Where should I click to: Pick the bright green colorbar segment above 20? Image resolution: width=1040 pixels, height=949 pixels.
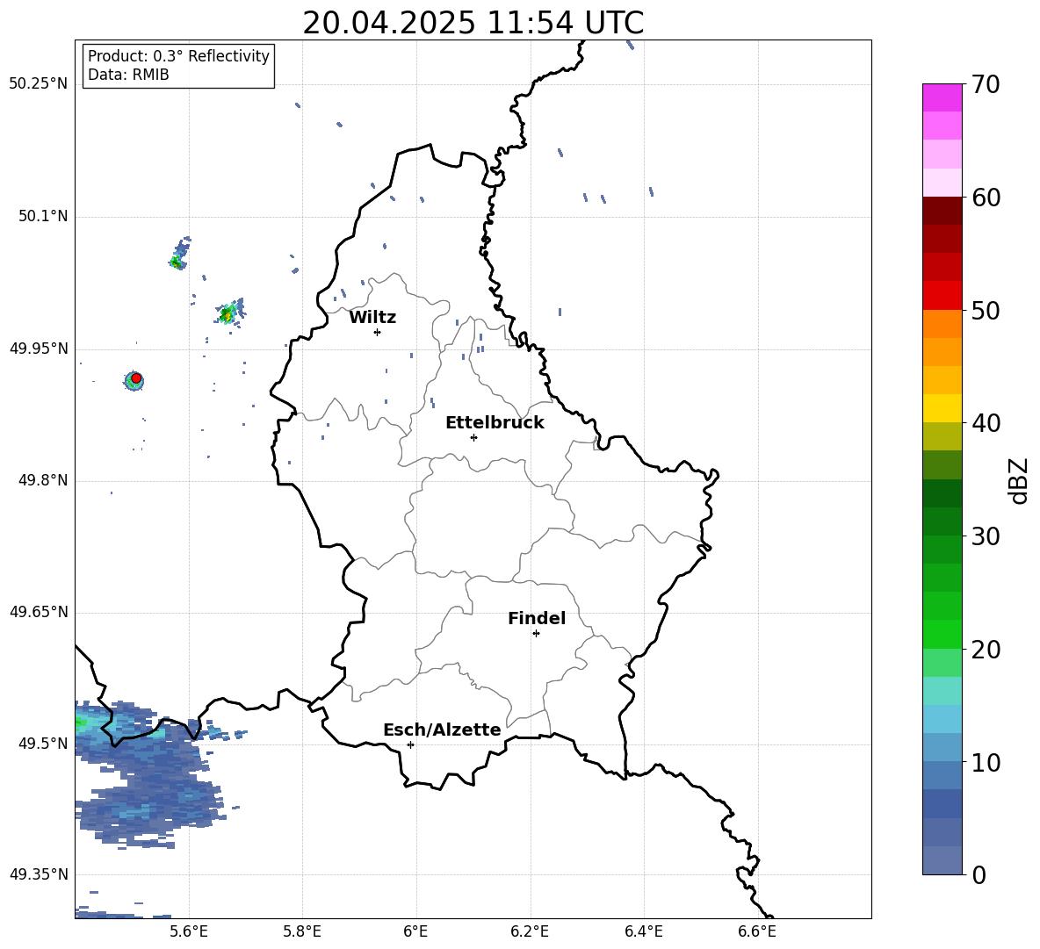942,634
